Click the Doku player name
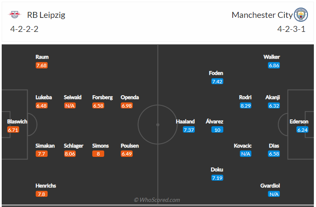 (x=217, y=170)
